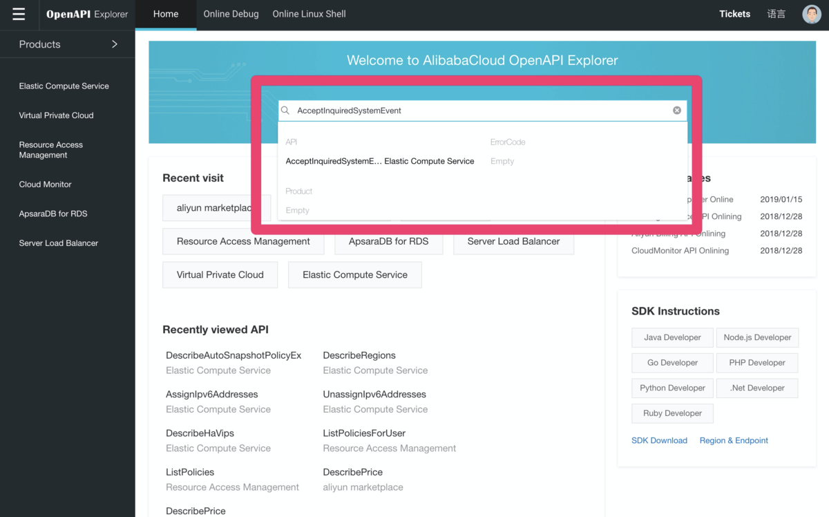Click the Python Developer SDK button

click(x=671, y=388)
